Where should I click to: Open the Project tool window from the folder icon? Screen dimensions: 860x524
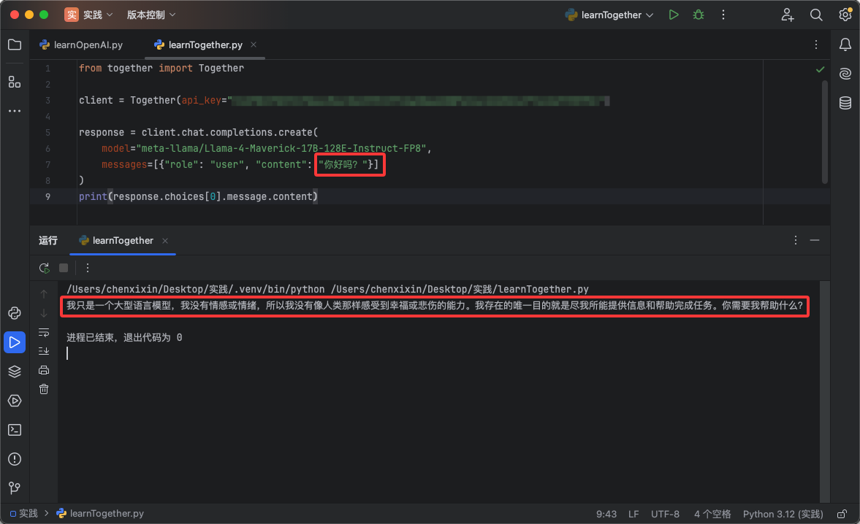pos(15,45)
